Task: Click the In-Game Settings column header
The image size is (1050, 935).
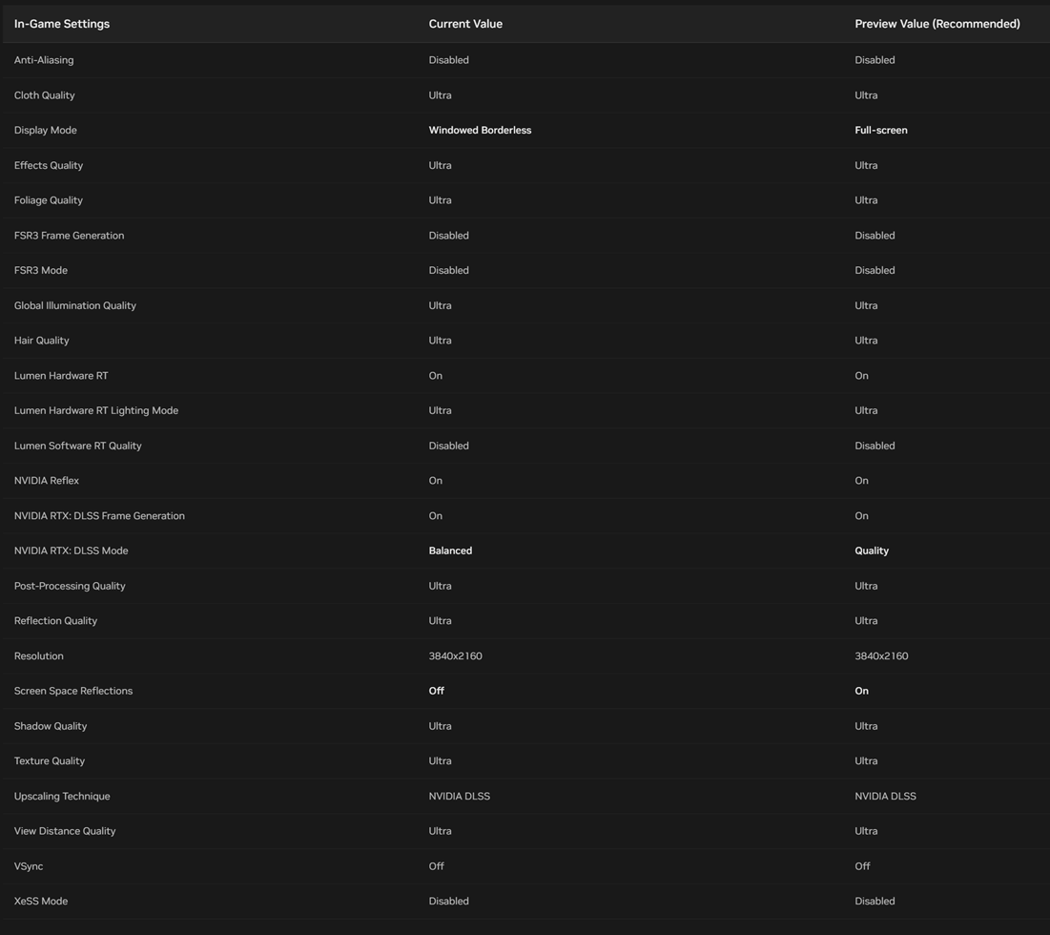Action: click(62, 24)
